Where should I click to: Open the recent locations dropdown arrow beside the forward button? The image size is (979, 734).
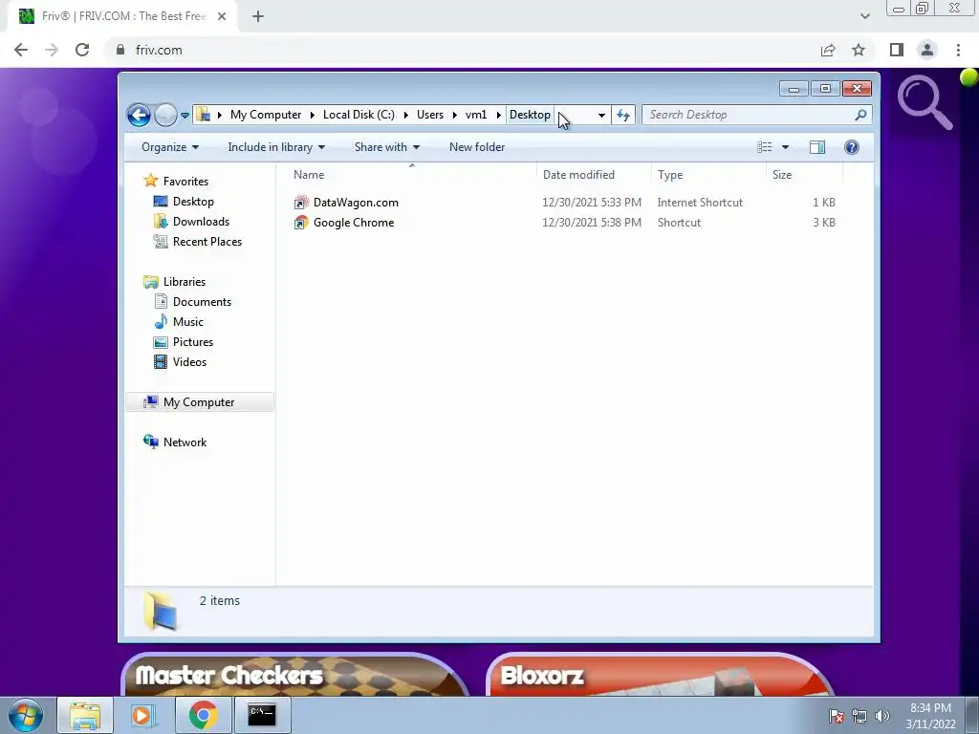tap(185, 116)
